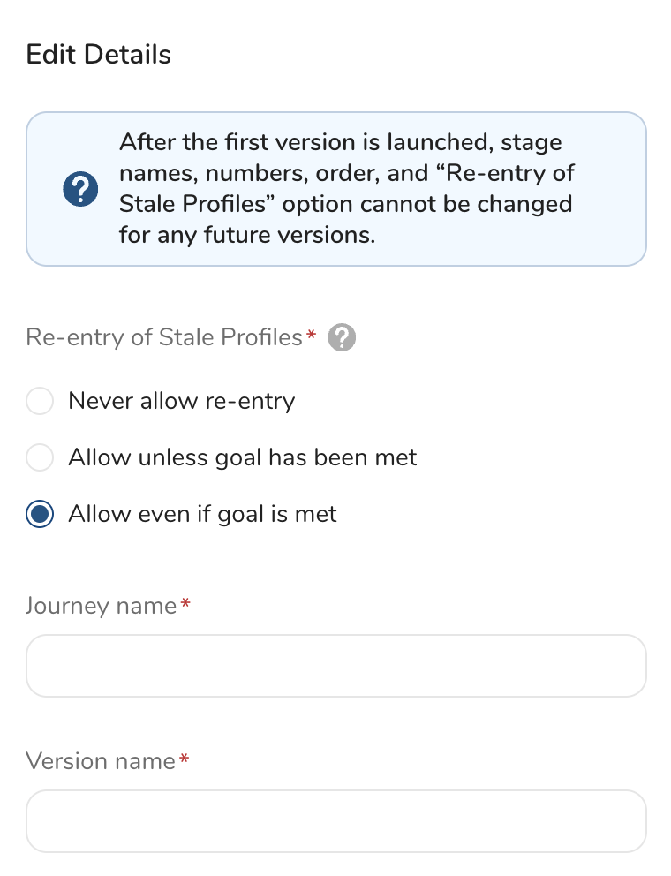Click the "Edit Details" heading

click(99, 55)
